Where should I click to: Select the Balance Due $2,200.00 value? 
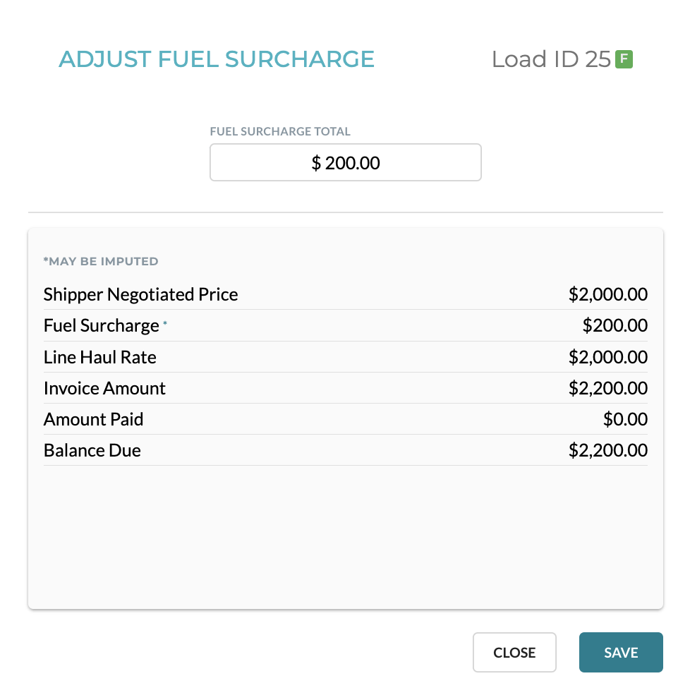point(608,450)
